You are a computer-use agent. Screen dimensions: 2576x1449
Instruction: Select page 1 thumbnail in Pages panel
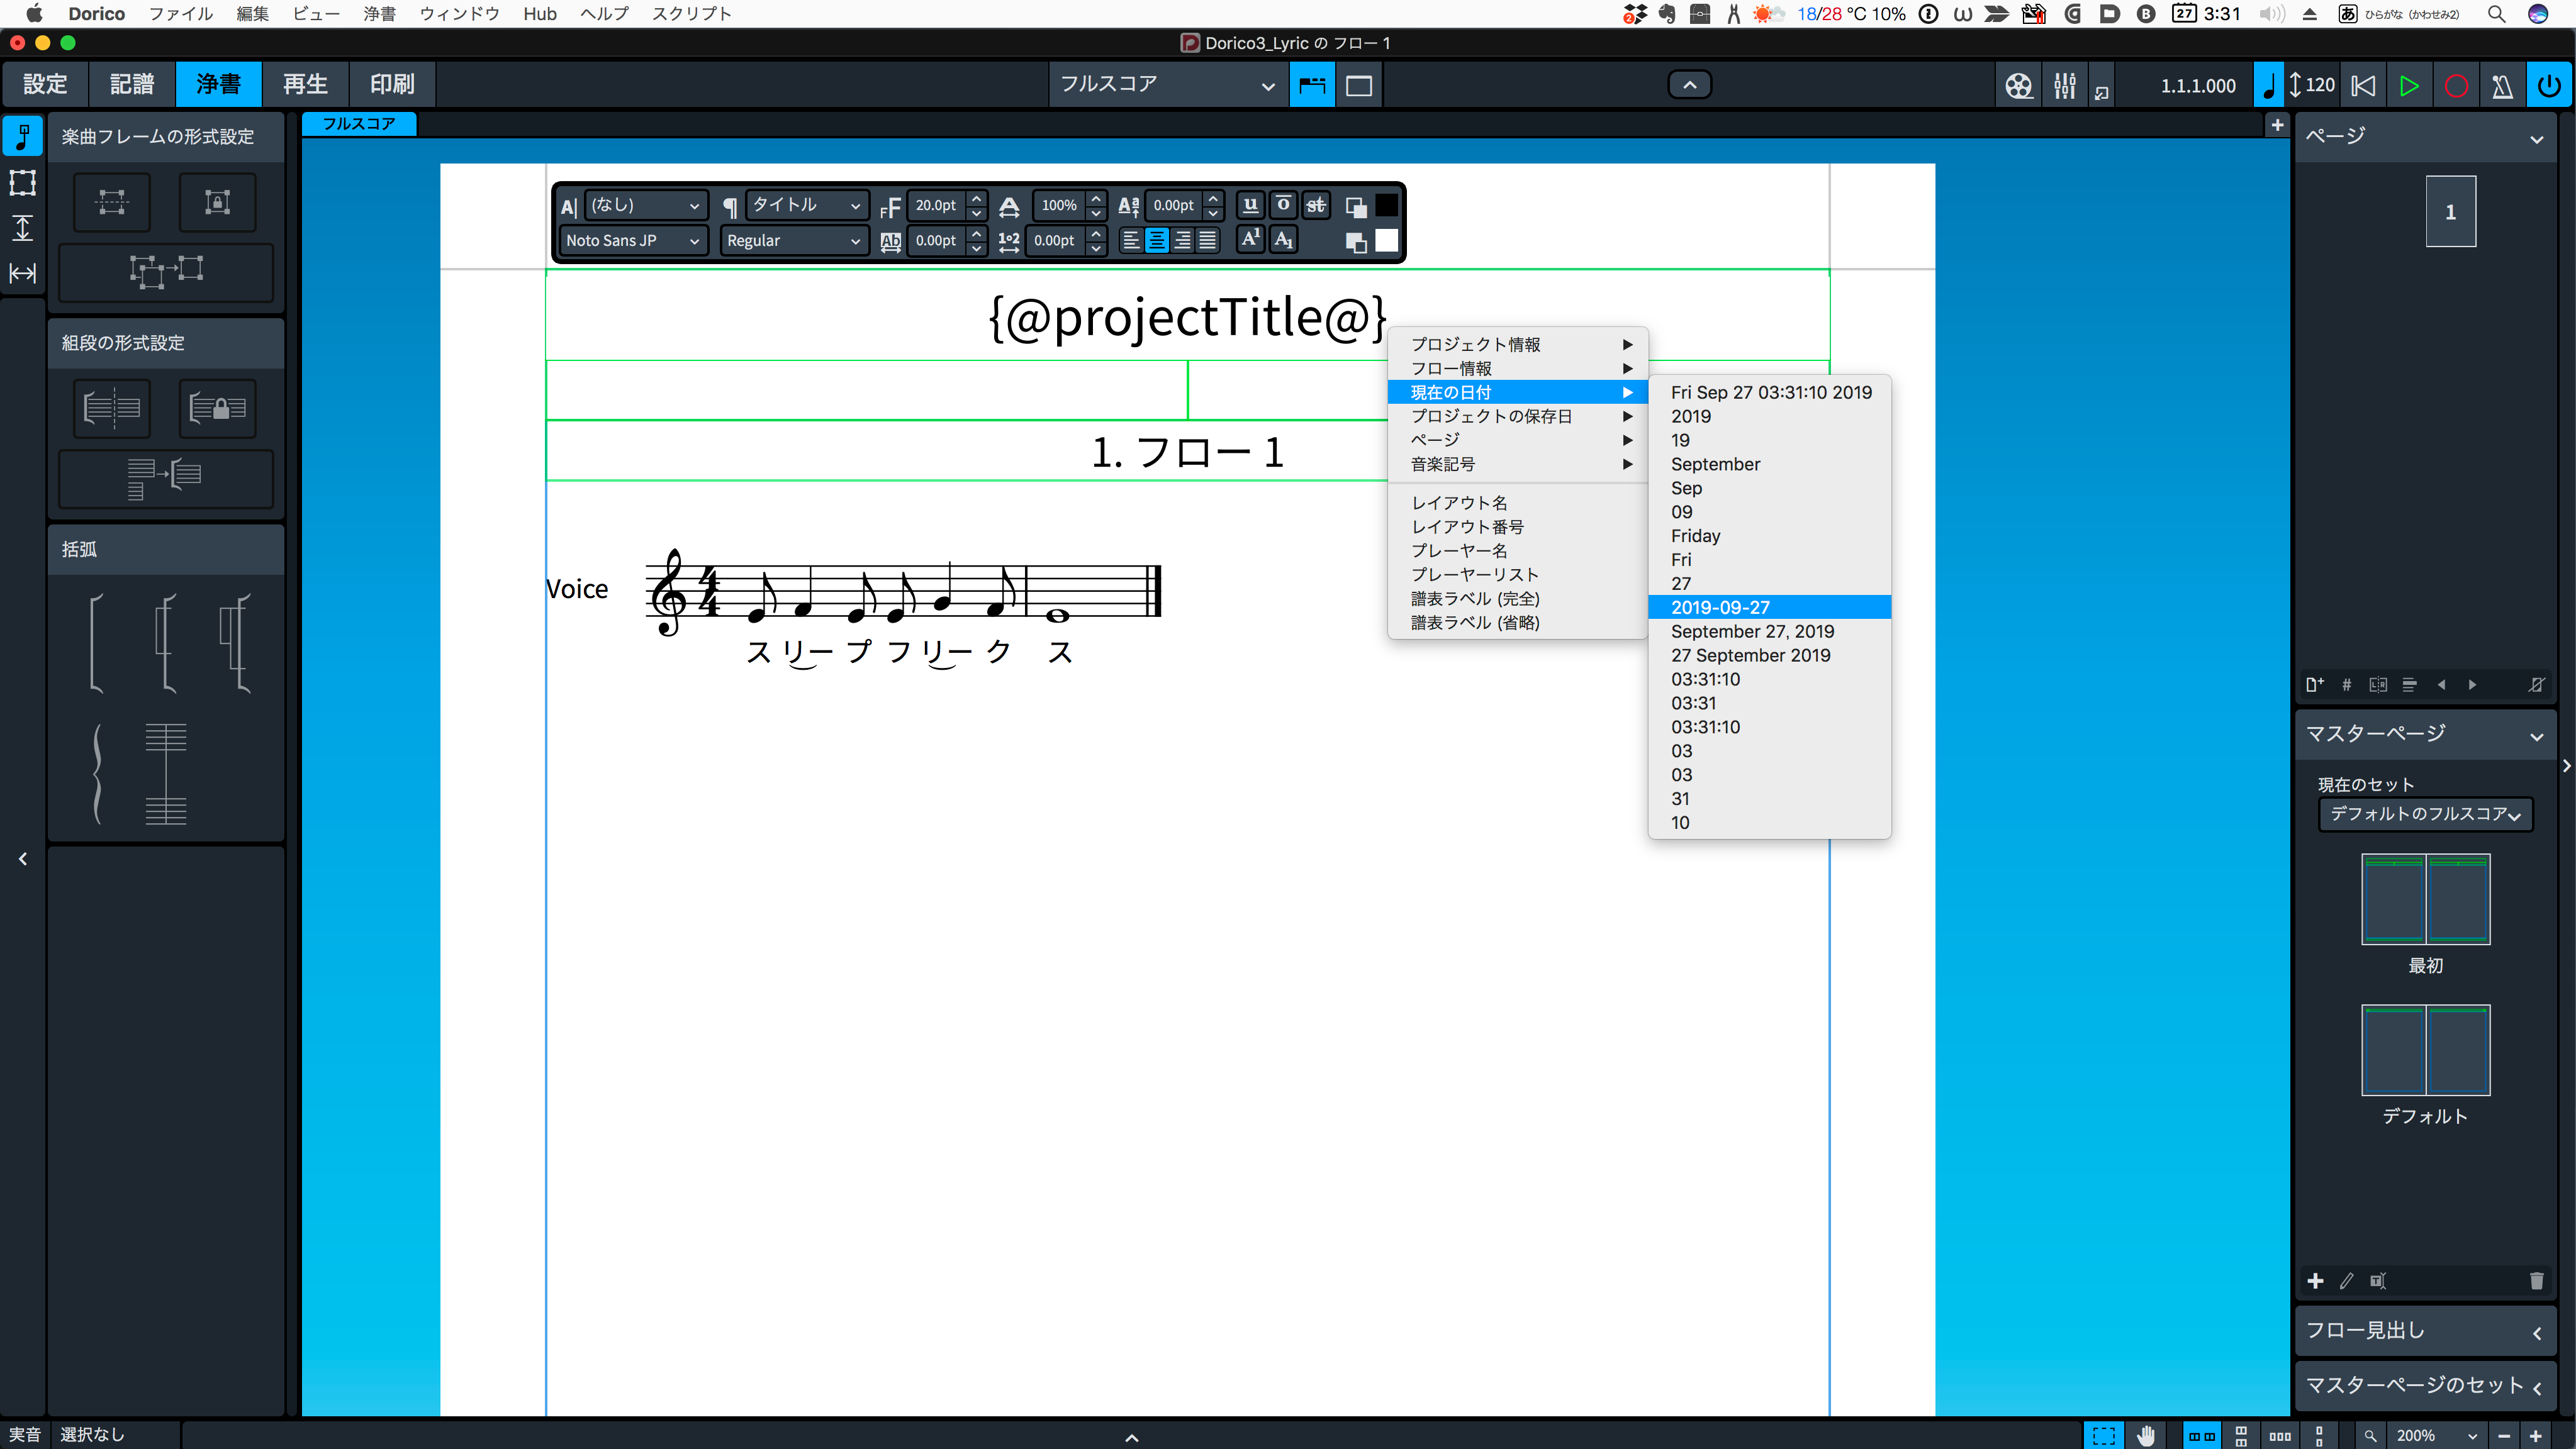[x=2450, y=211]
